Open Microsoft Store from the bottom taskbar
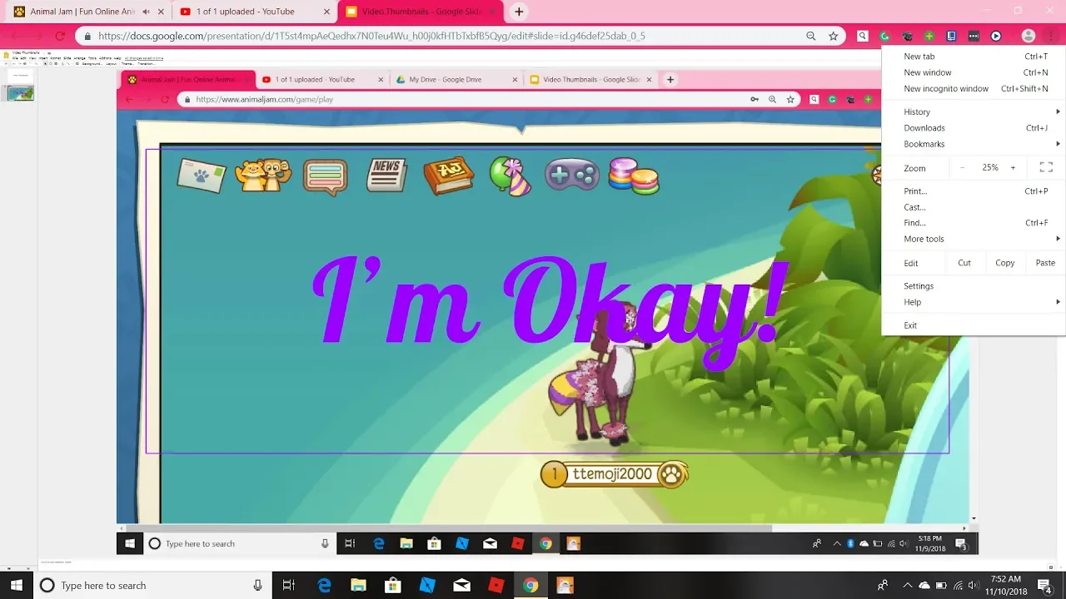This screenshot has height=599, width=1066. (x=392, y=585)
